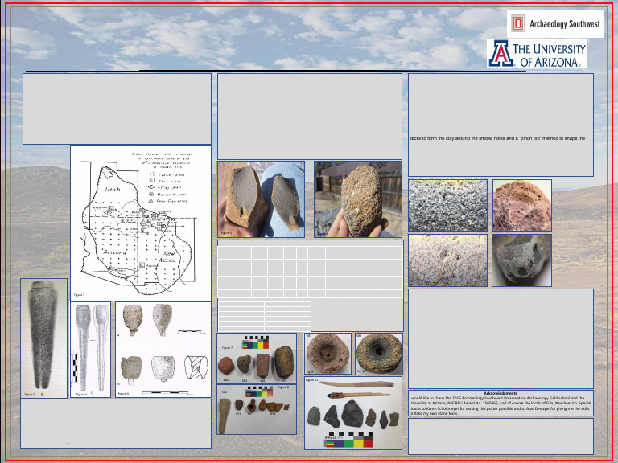Click the Archaeology Southwest logo

(555, 24)
